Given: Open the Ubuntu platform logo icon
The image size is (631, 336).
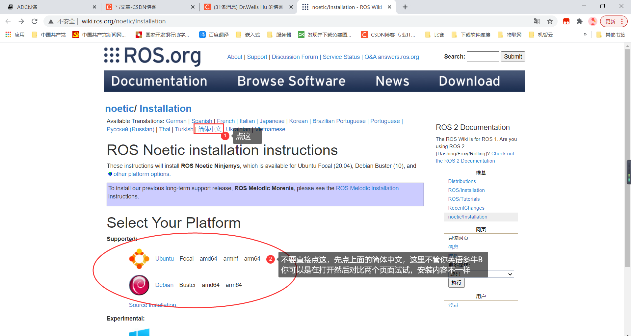Looking at the screenshot, I should coord(139,259).
